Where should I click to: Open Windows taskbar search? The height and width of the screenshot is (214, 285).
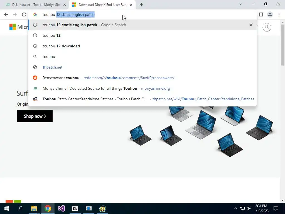click(x=20, y=208)
